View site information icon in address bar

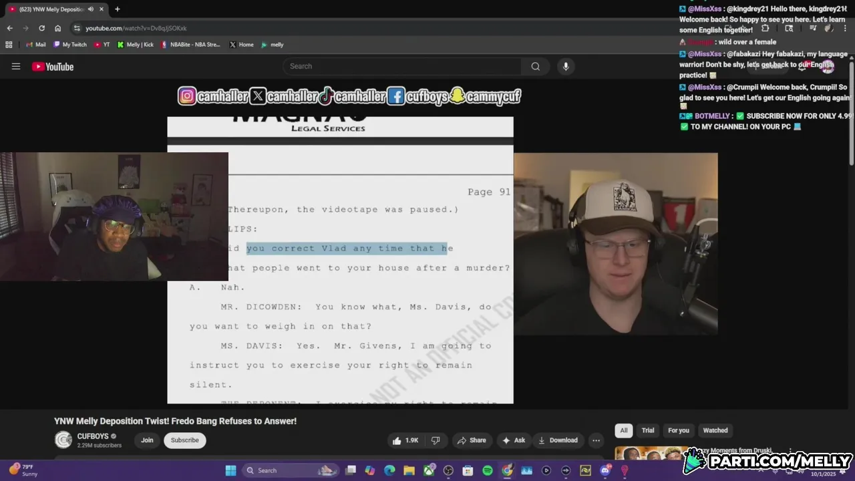[x=77, y=28]
